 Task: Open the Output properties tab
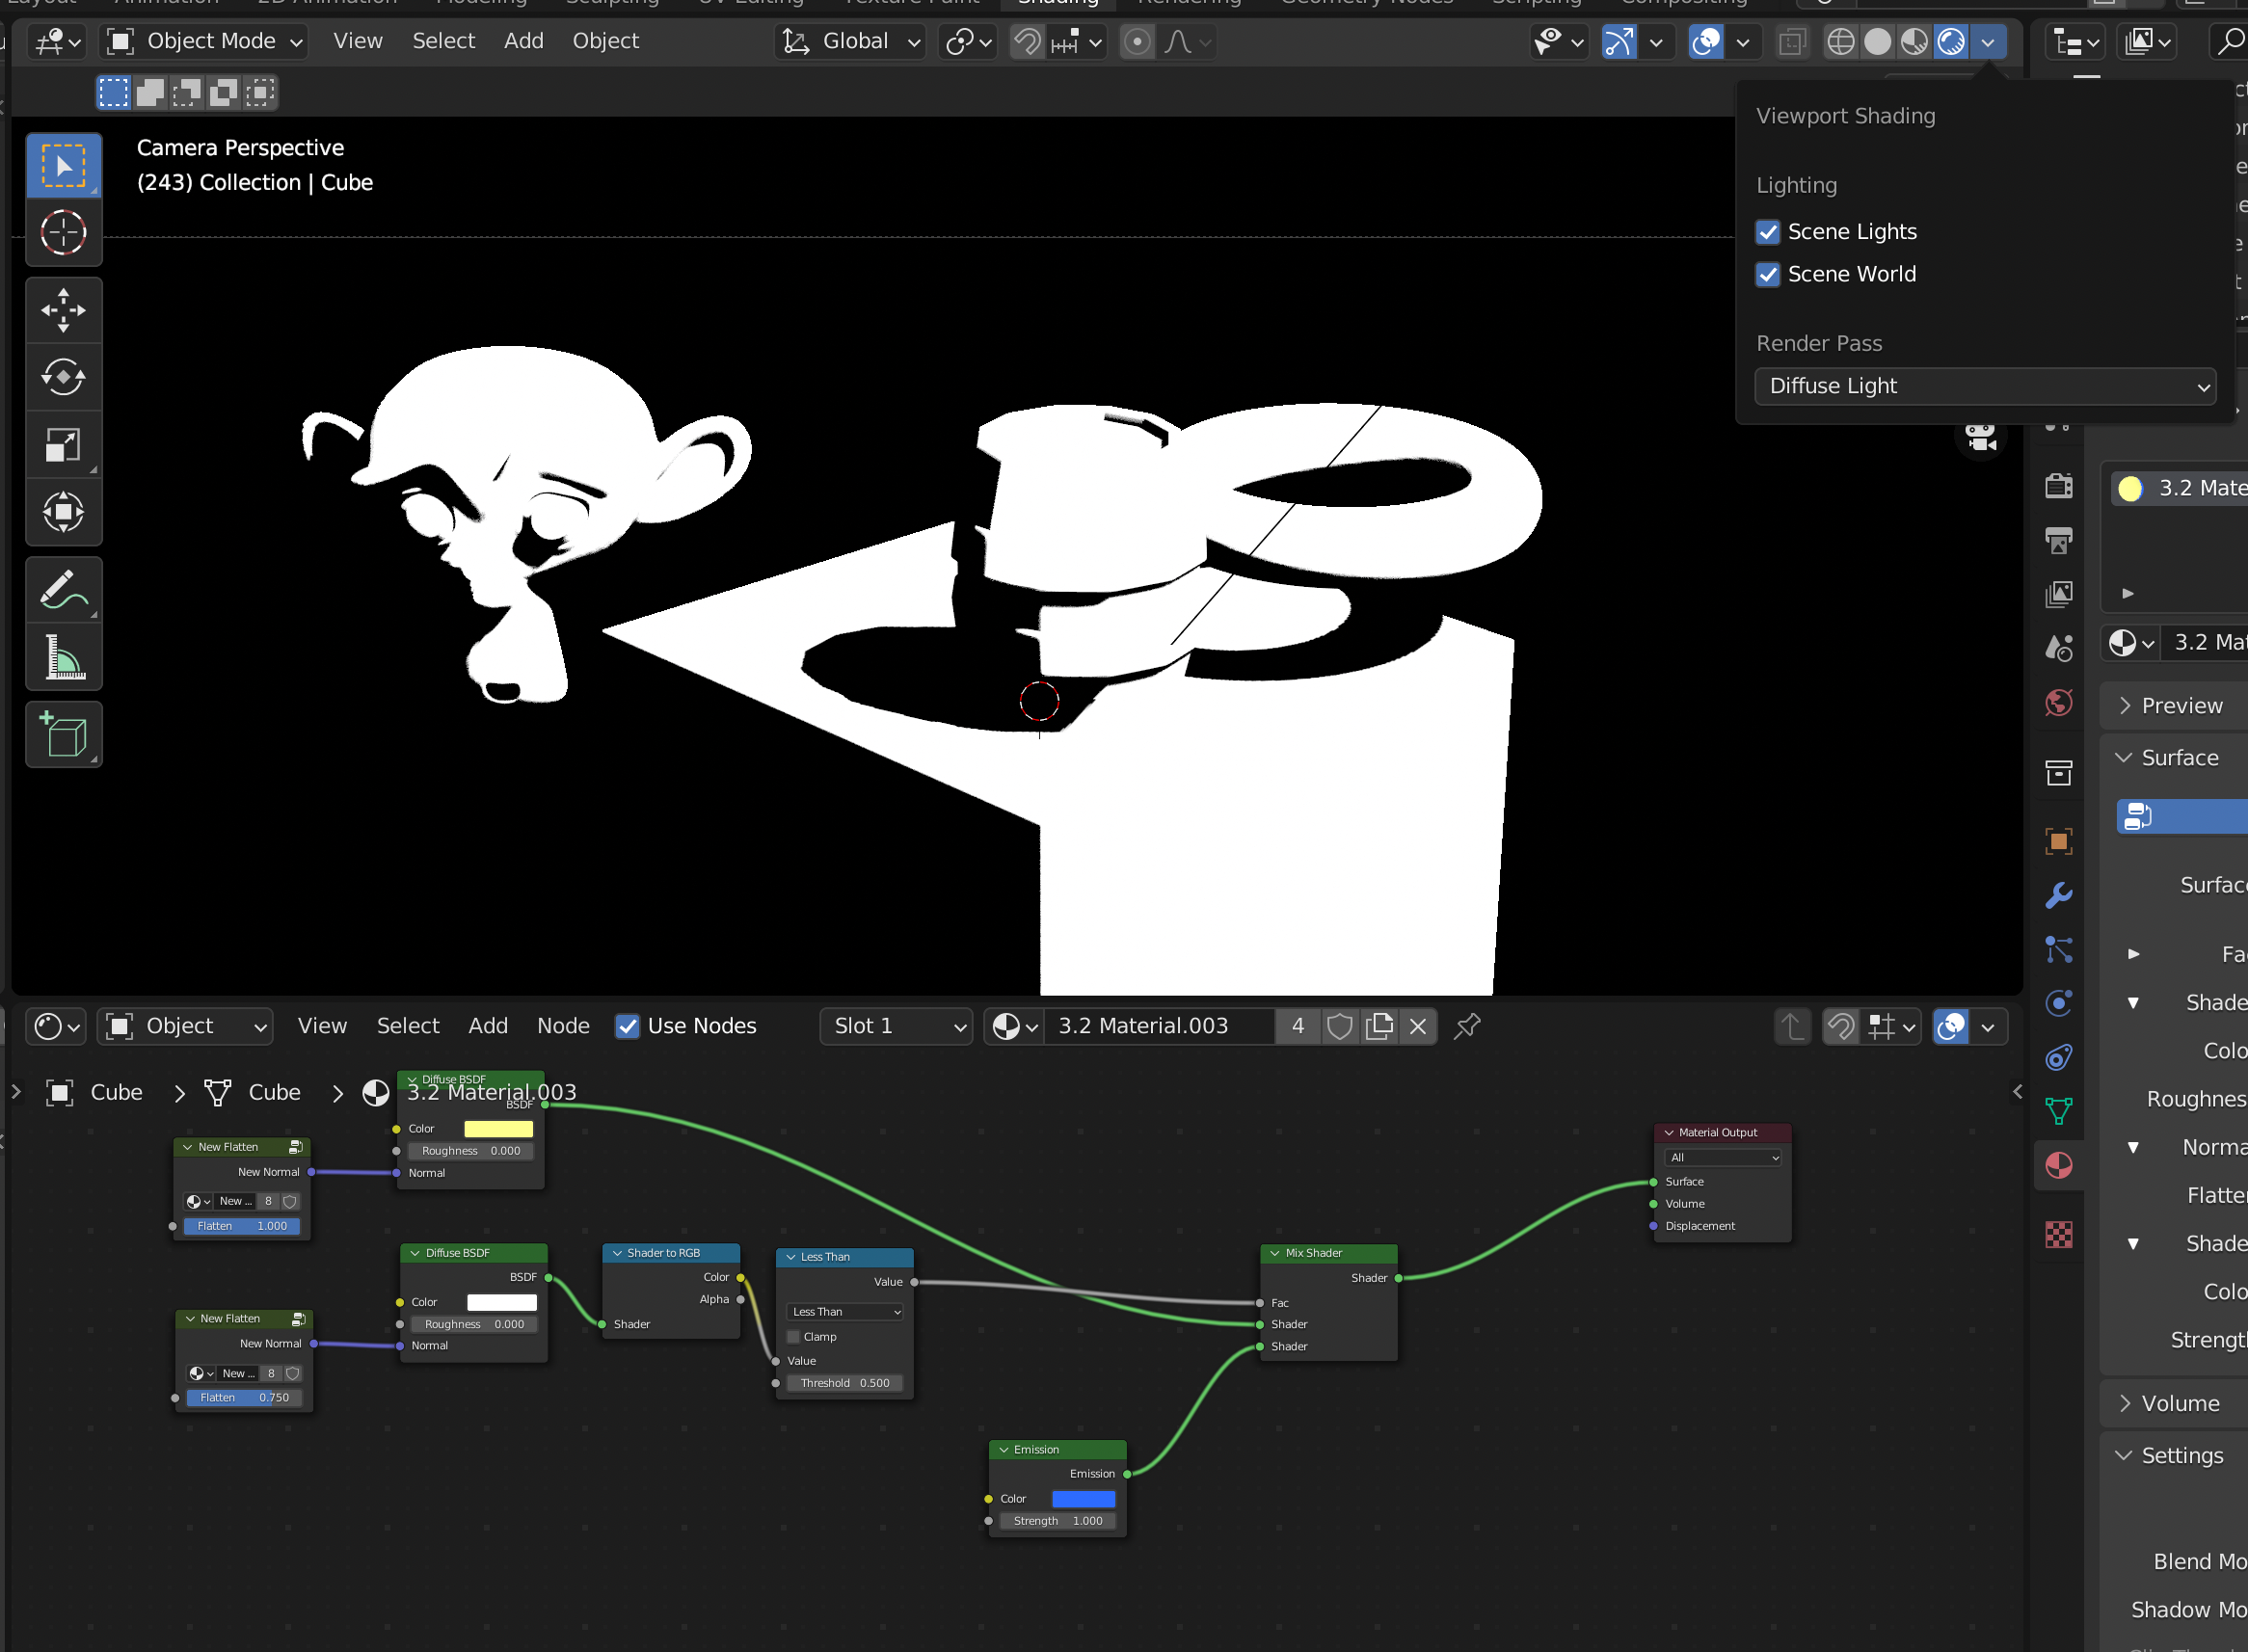point(2058,540)
